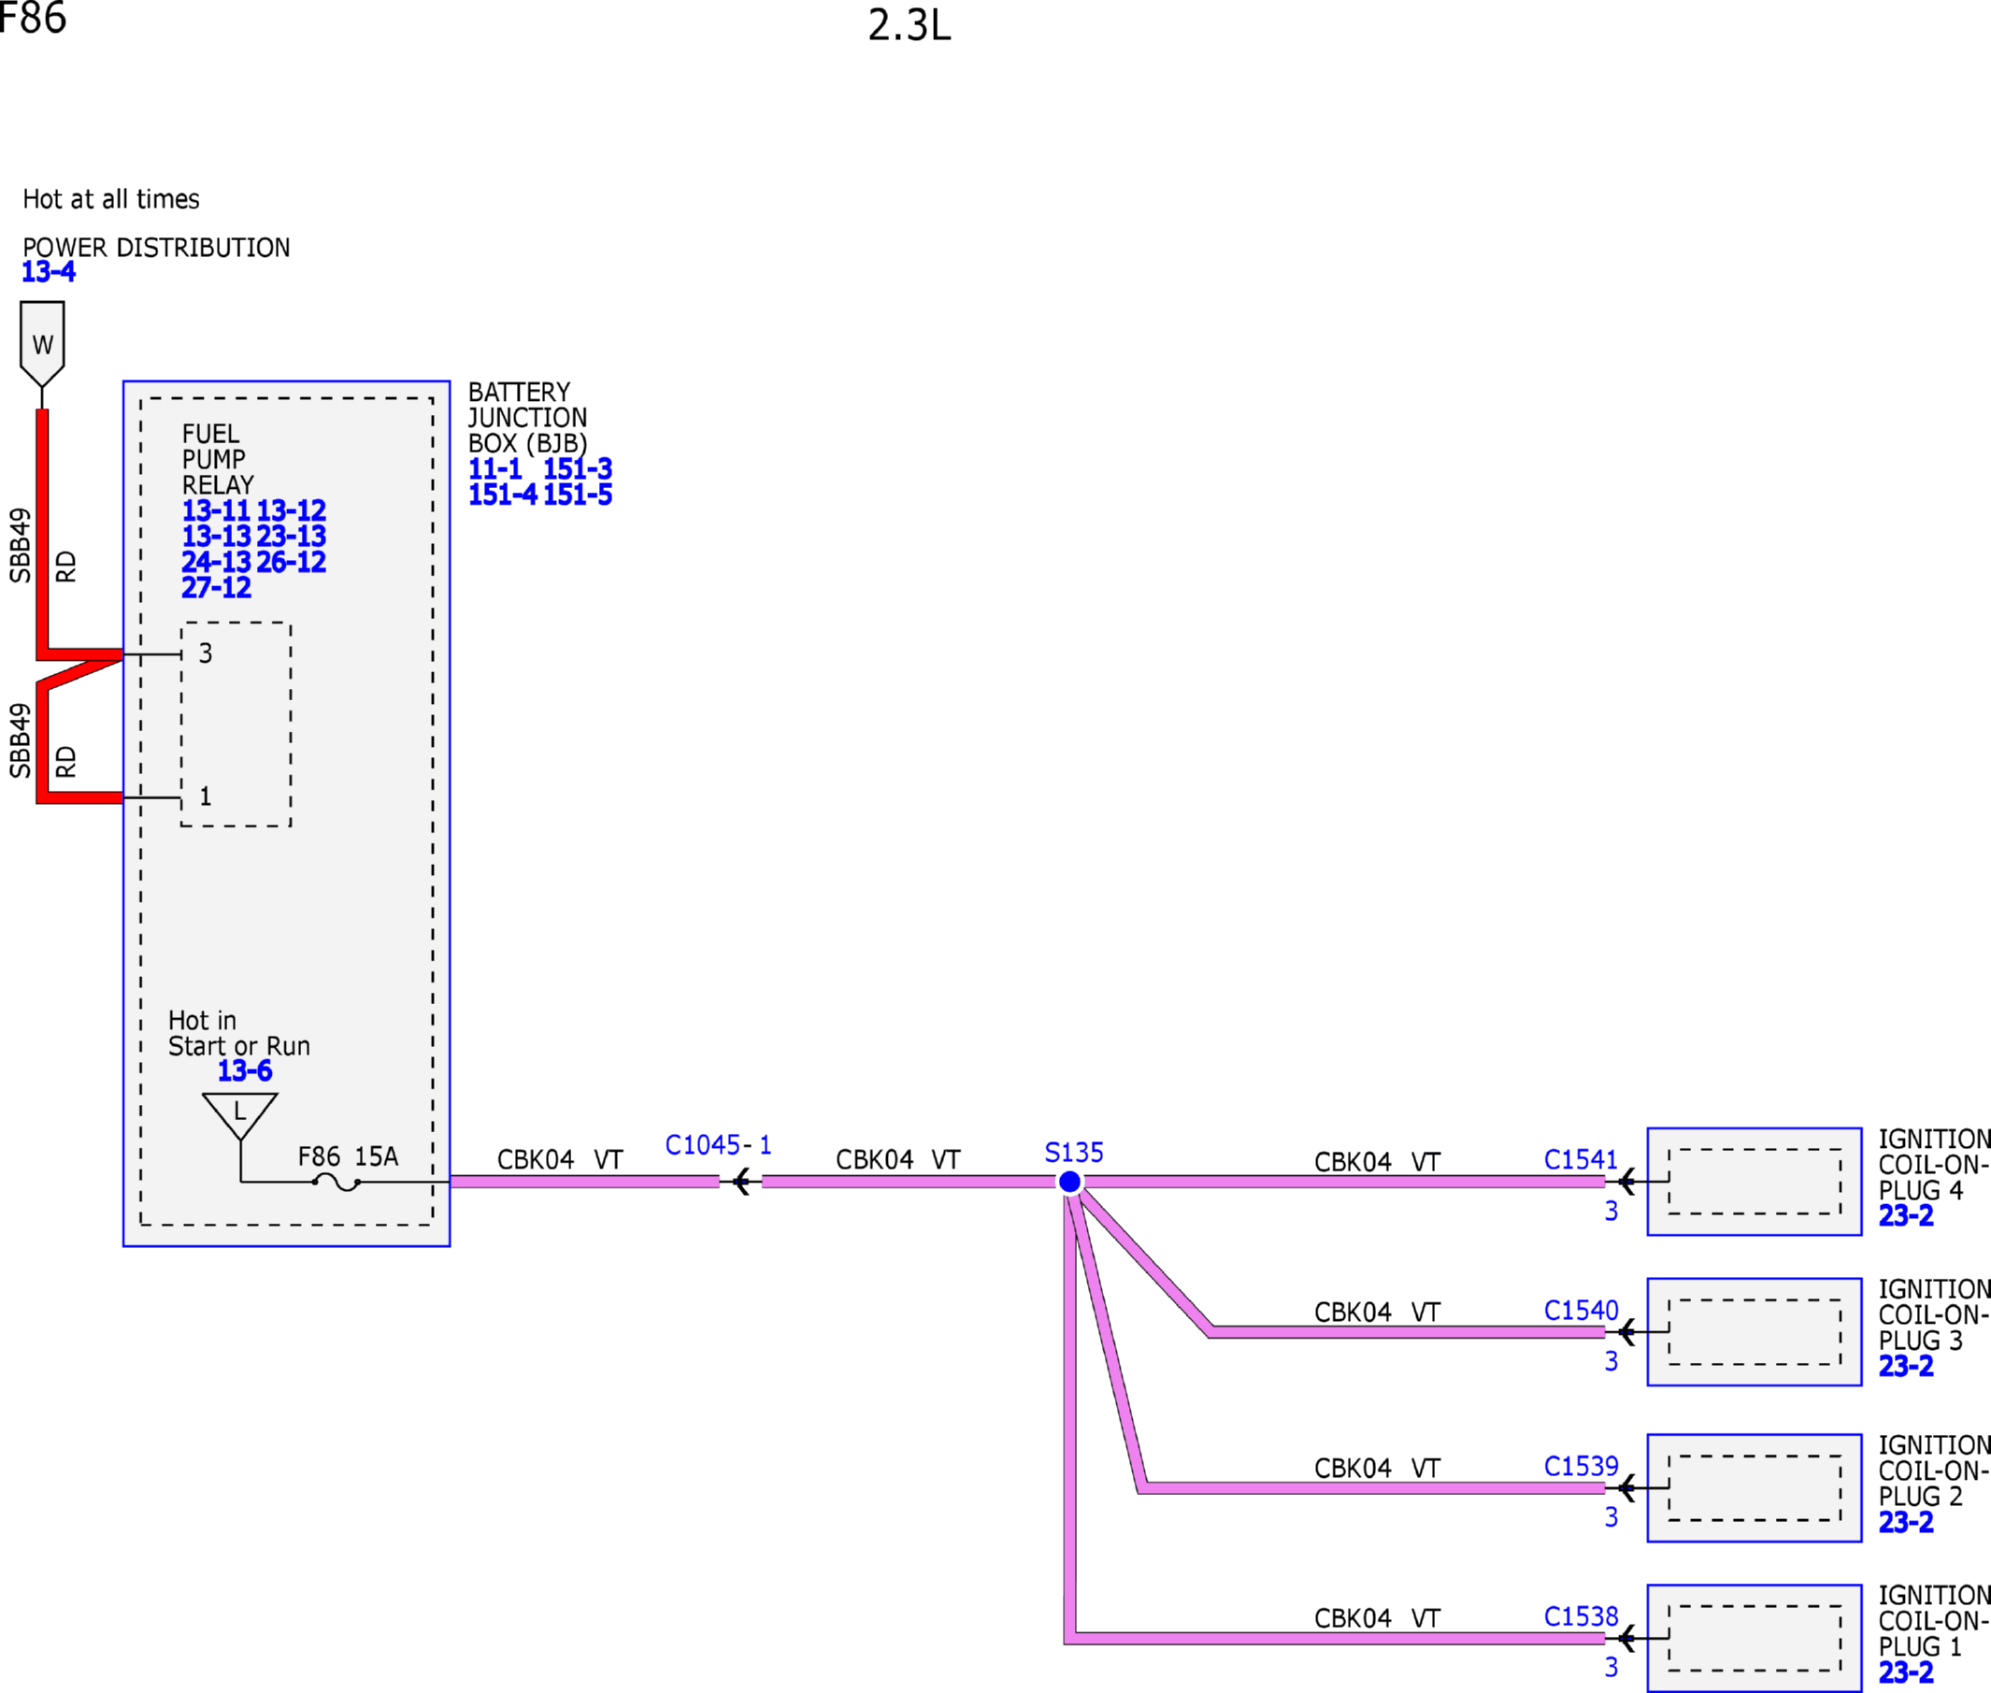
Task: Open the 13-4 power distribution link
Action: [x=48, y=272]
